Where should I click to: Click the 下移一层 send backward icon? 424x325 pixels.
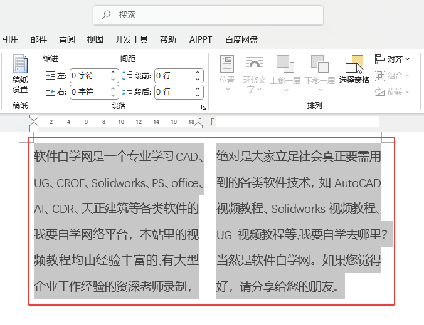(320, 64)
